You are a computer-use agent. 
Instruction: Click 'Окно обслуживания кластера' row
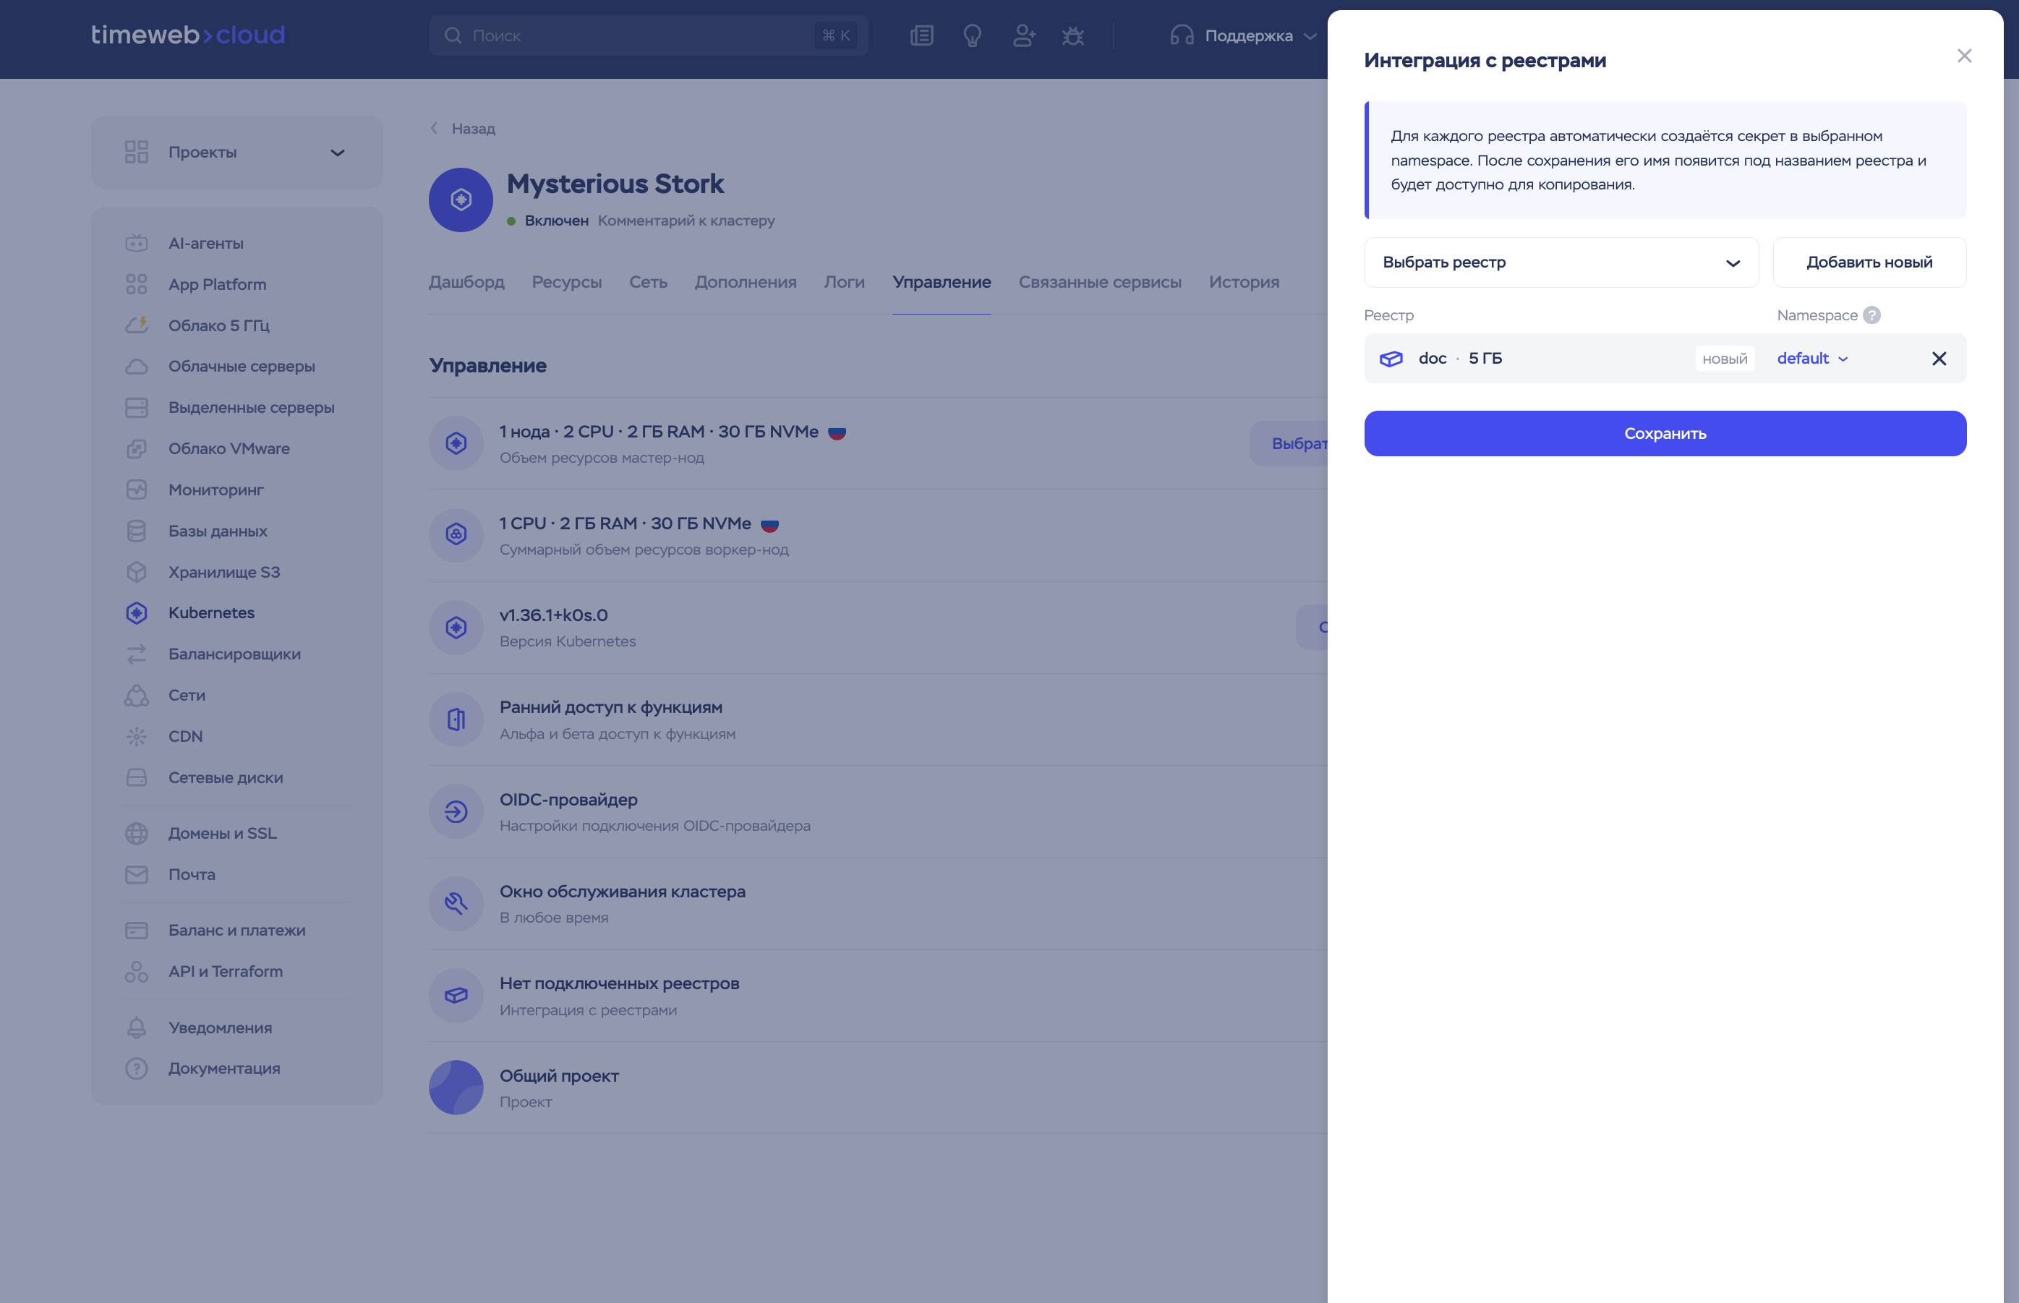[877, 905]
